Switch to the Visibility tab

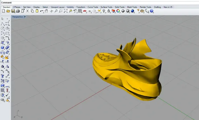tap(70, 7)
